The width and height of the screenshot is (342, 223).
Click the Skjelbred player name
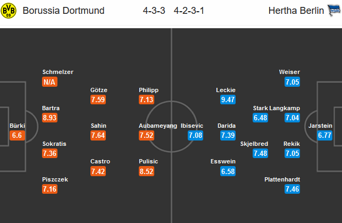[x=254, y=144]
